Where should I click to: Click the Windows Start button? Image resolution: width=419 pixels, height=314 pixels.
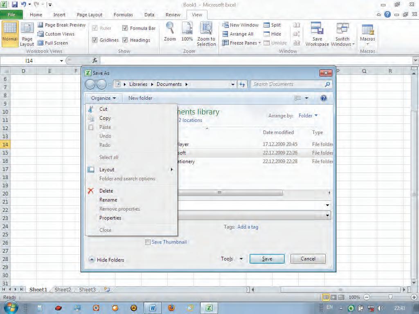10,307
